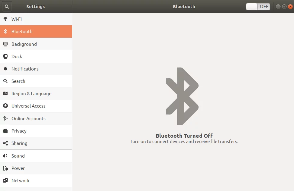Go to Background settings
294x191 pixels.
coord(36,44)
